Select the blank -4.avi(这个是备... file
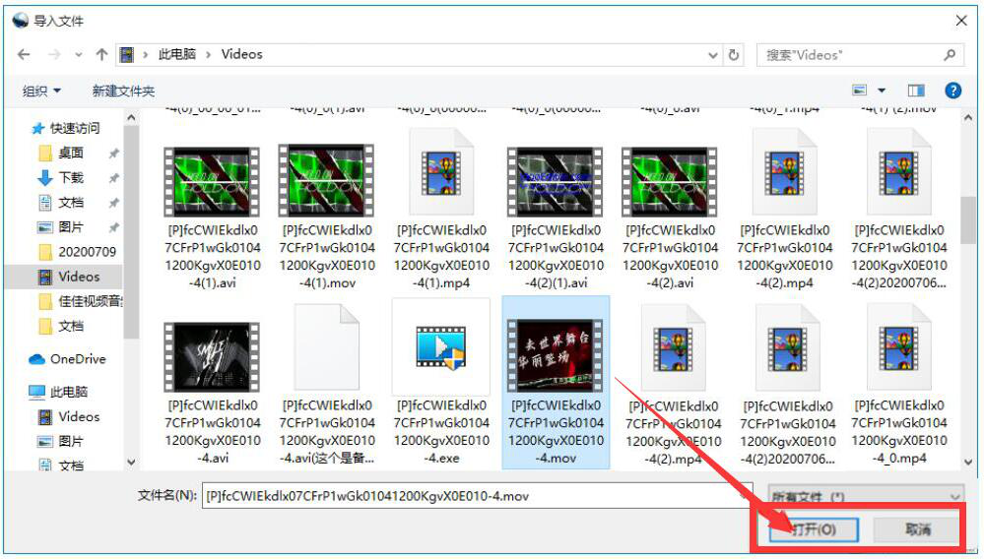Viewport: 984px width, 559px height. (x=326, y=347)
